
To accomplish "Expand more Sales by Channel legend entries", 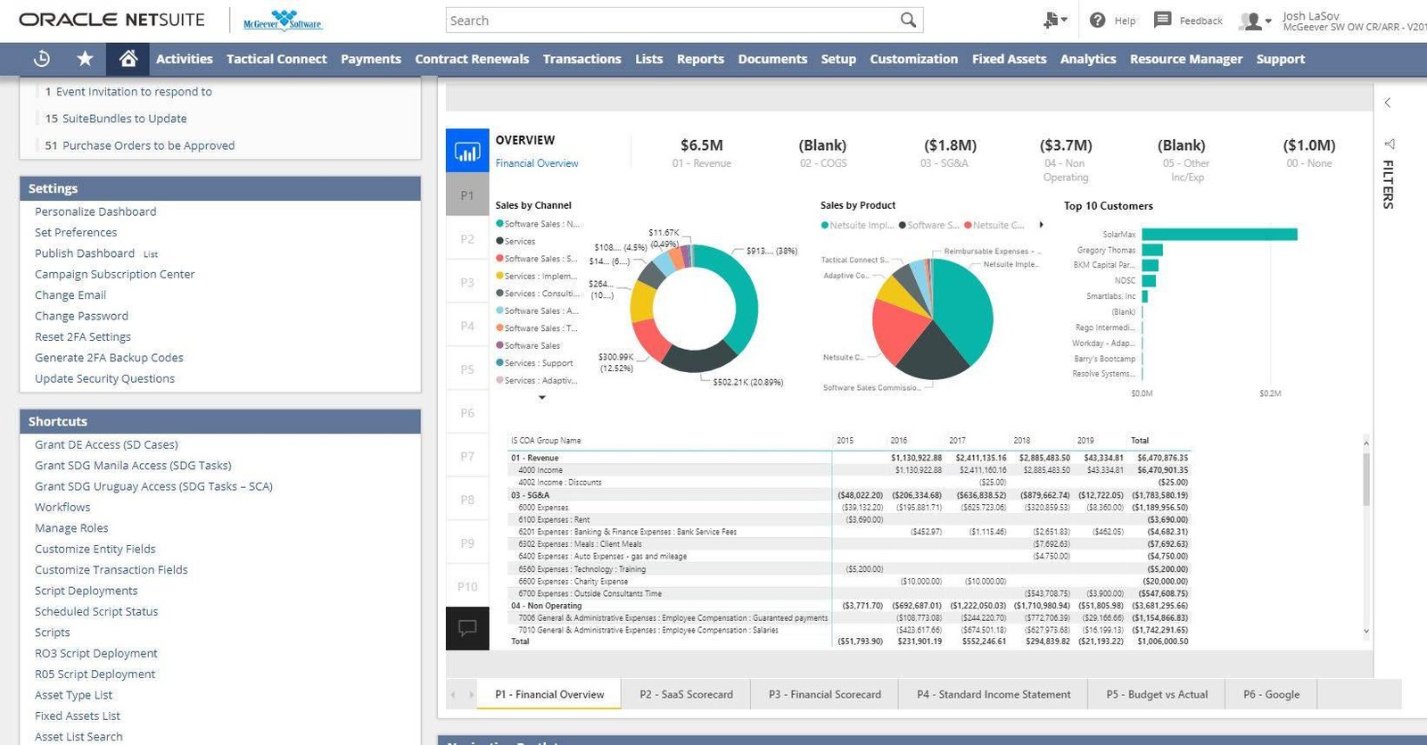I will (x=541, y=398).
